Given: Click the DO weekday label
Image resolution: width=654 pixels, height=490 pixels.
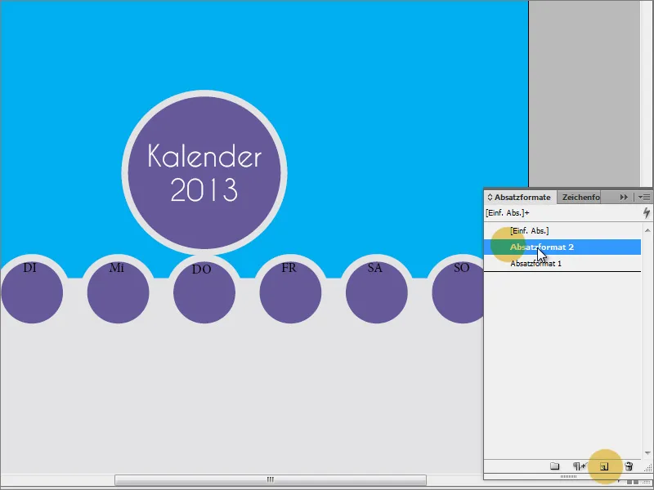Looking at the screenshot, I should (x=202, y=269).
